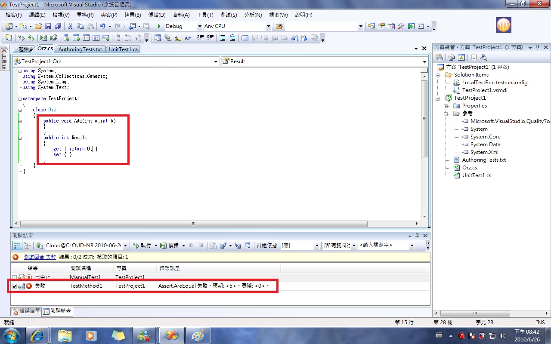The image size is (551, 344).
Task: Collapse the 參考 references folder
Action: point(447,114)
